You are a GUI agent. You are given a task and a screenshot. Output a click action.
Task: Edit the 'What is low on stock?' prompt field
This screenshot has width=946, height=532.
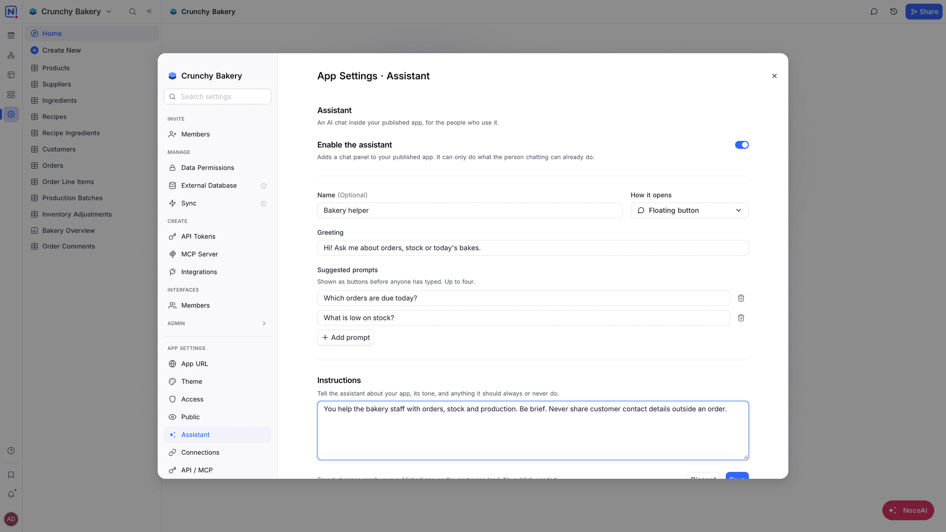pos(524,318)
